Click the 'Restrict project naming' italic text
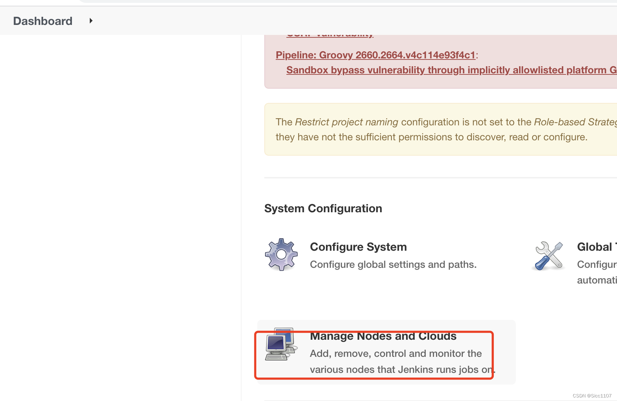Viewport: 617px width, 401px height. (x=347, y=122)
